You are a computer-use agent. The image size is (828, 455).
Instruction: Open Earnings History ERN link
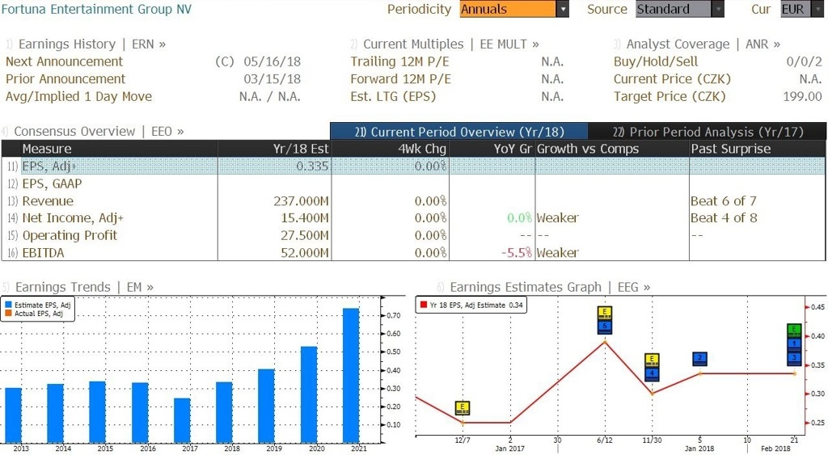[91, 44]
